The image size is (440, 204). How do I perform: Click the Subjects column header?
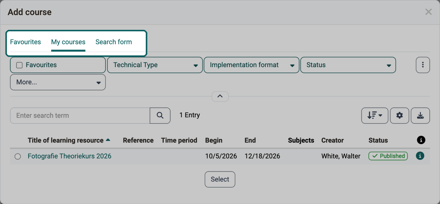[x=301, y=140]
